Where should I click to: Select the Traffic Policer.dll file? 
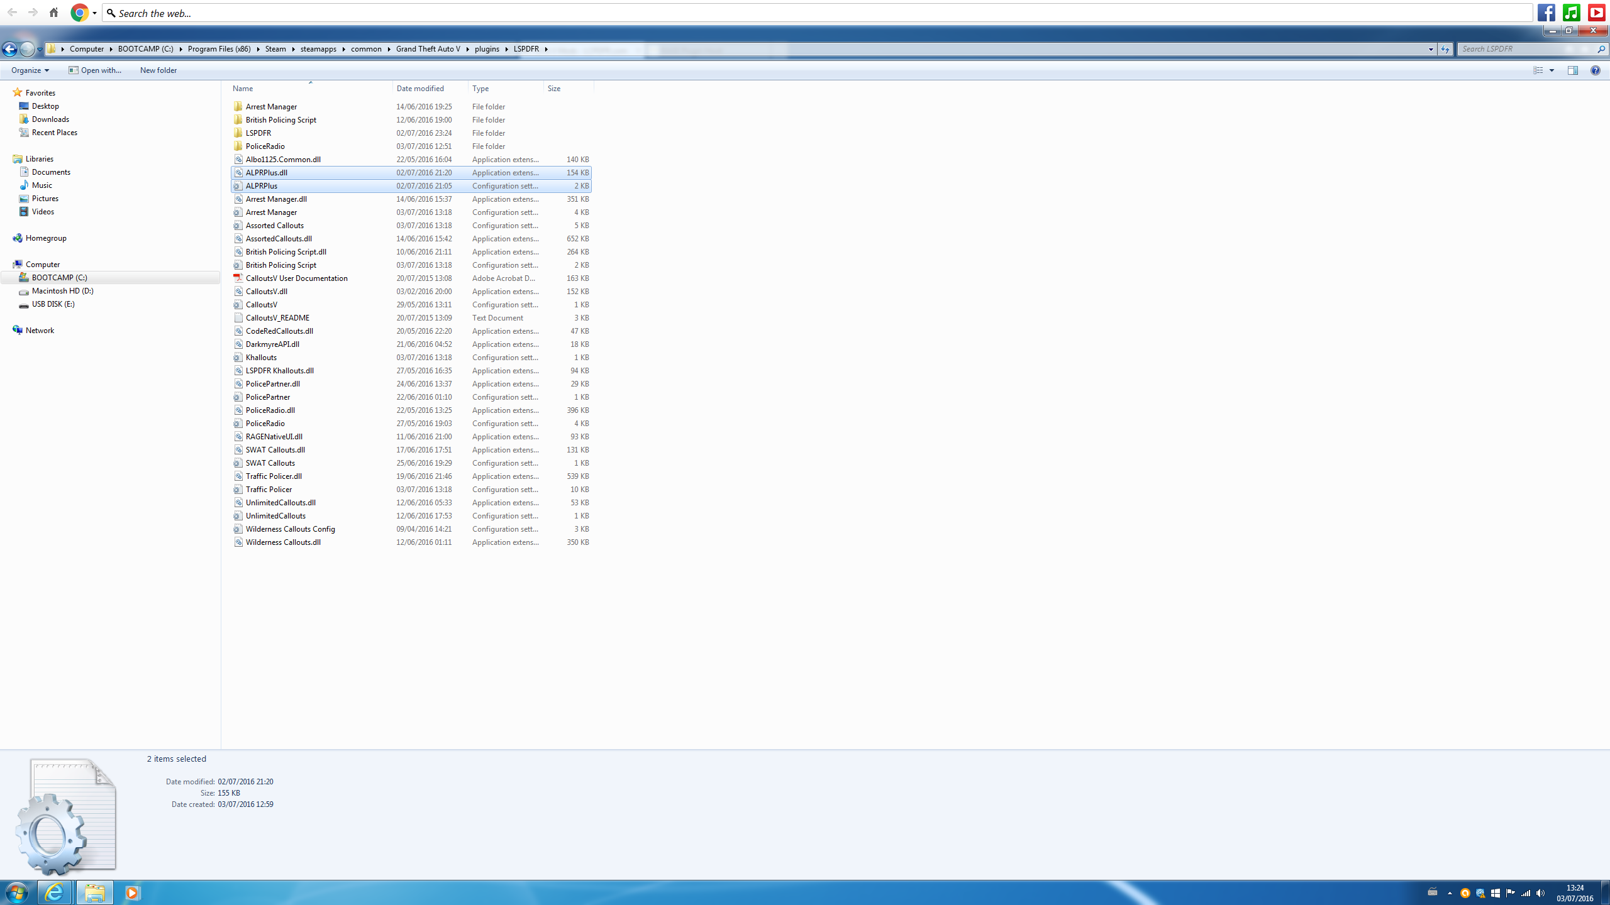pyautogui.click(x=274, y=476)
